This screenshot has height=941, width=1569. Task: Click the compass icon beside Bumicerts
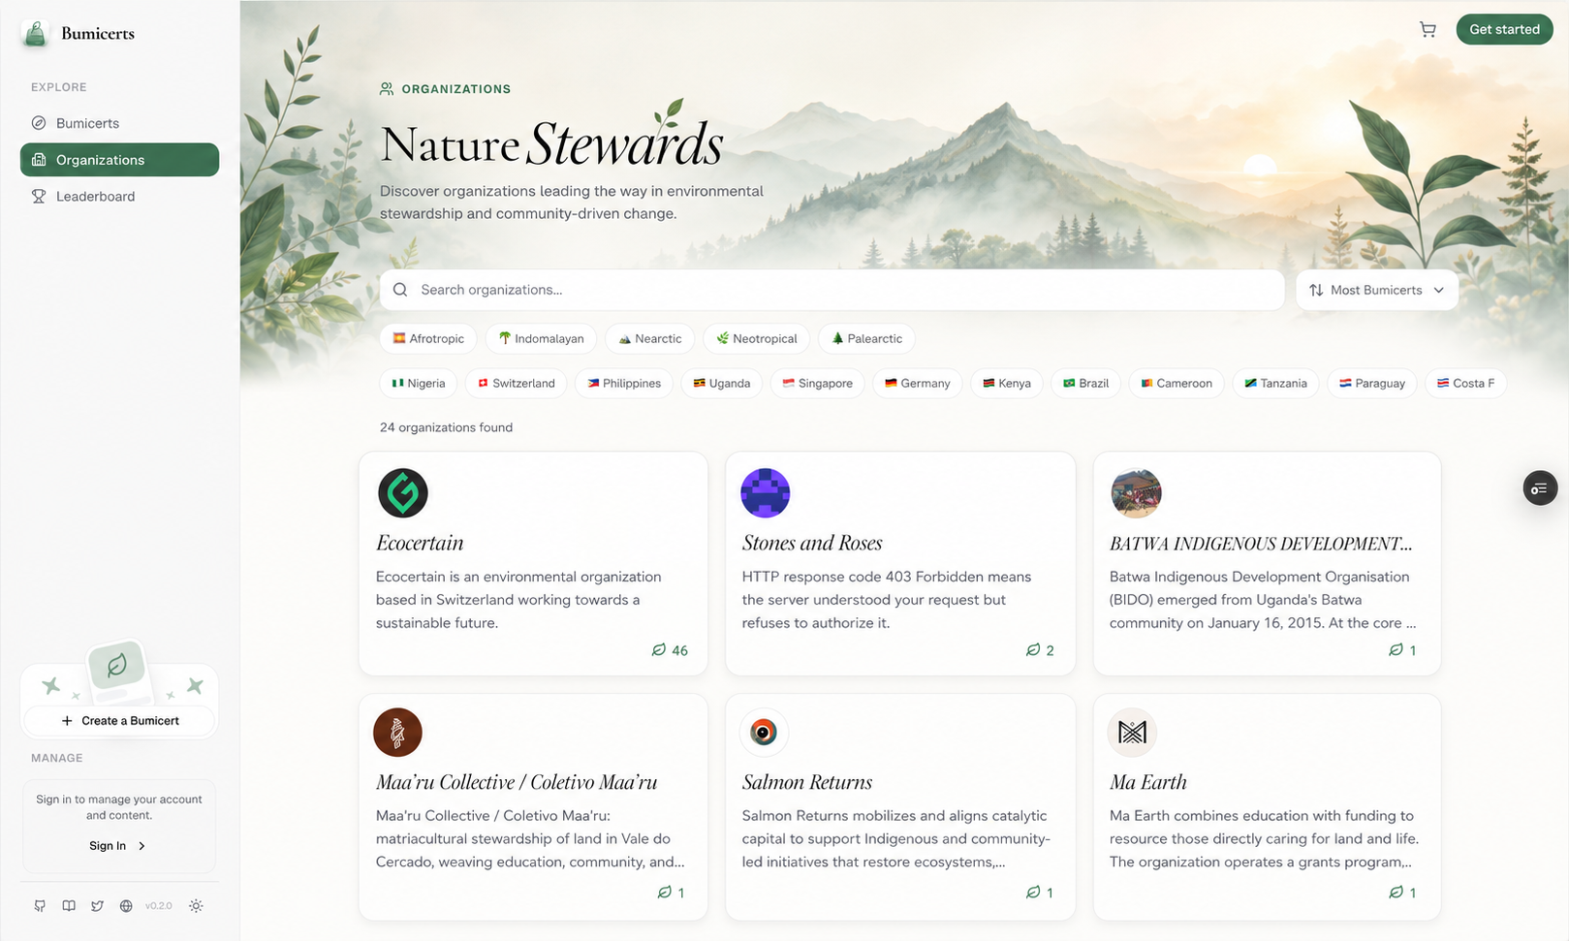click(39, 123)
